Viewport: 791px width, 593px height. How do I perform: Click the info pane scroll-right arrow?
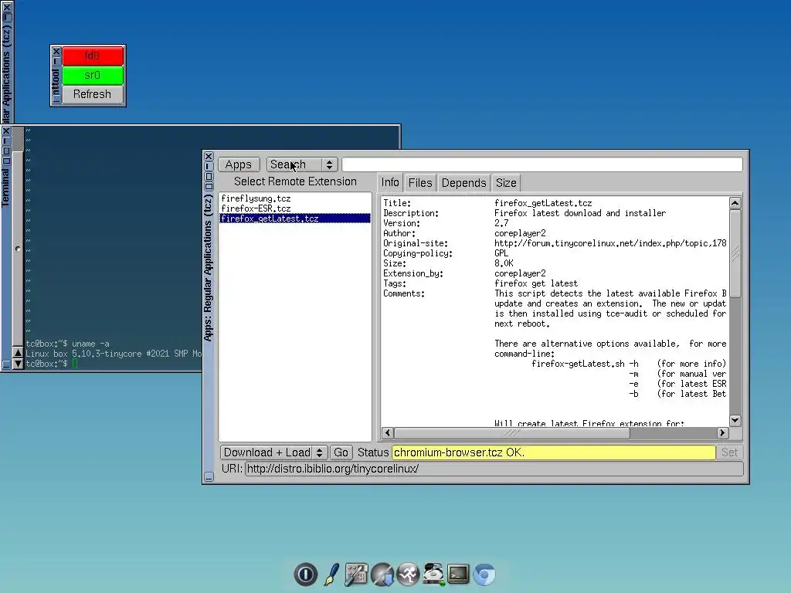(722, 432)
